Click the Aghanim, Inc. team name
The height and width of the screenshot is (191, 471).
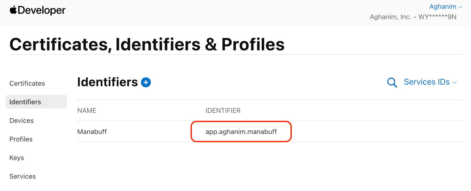click(413, 17)
